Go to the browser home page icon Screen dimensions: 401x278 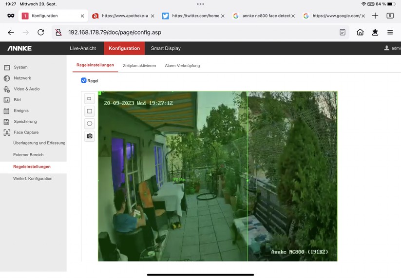point(360,33)
